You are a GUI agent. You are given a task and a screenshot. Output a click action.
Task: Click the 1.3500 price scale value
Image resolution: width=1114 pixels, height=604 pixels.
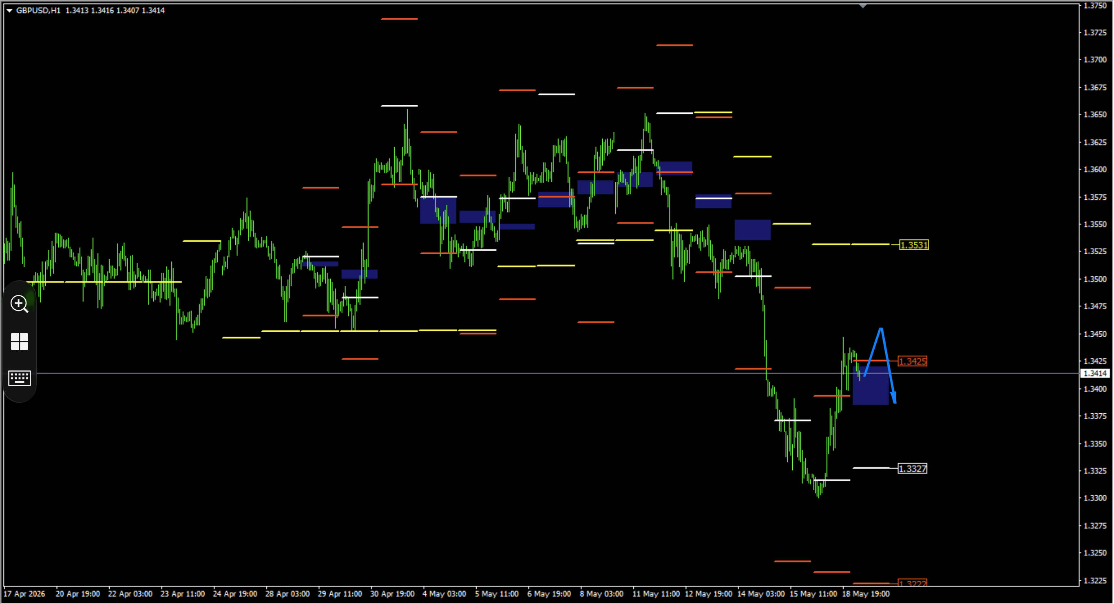tap(1094, 279)
